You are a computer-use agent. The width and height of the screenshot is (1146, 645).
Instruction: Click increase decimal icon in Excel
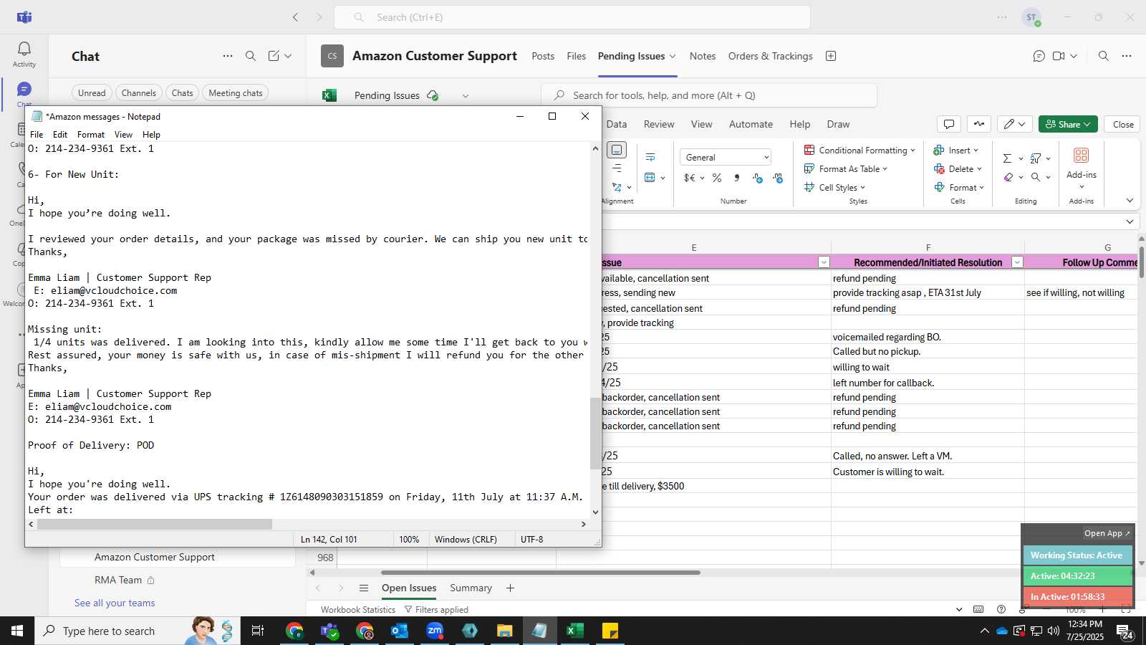[x=778, y=178]
